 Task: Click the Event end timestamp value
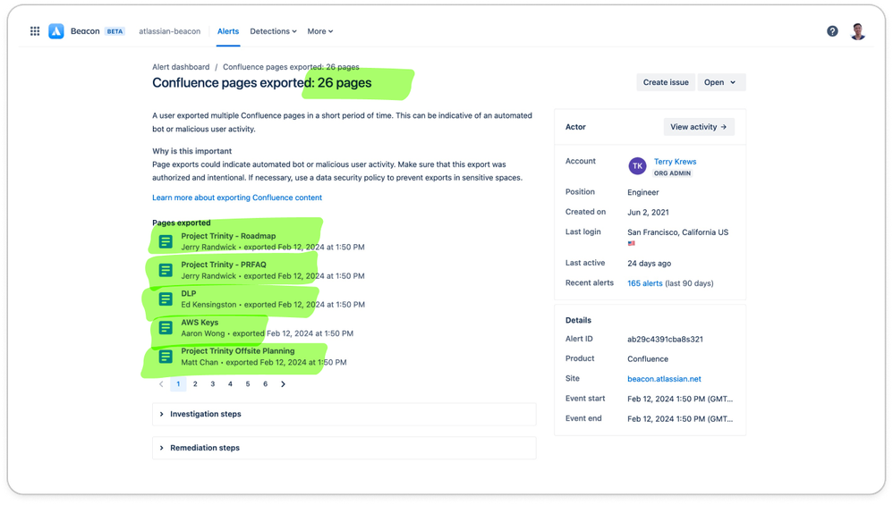(680, 419)
